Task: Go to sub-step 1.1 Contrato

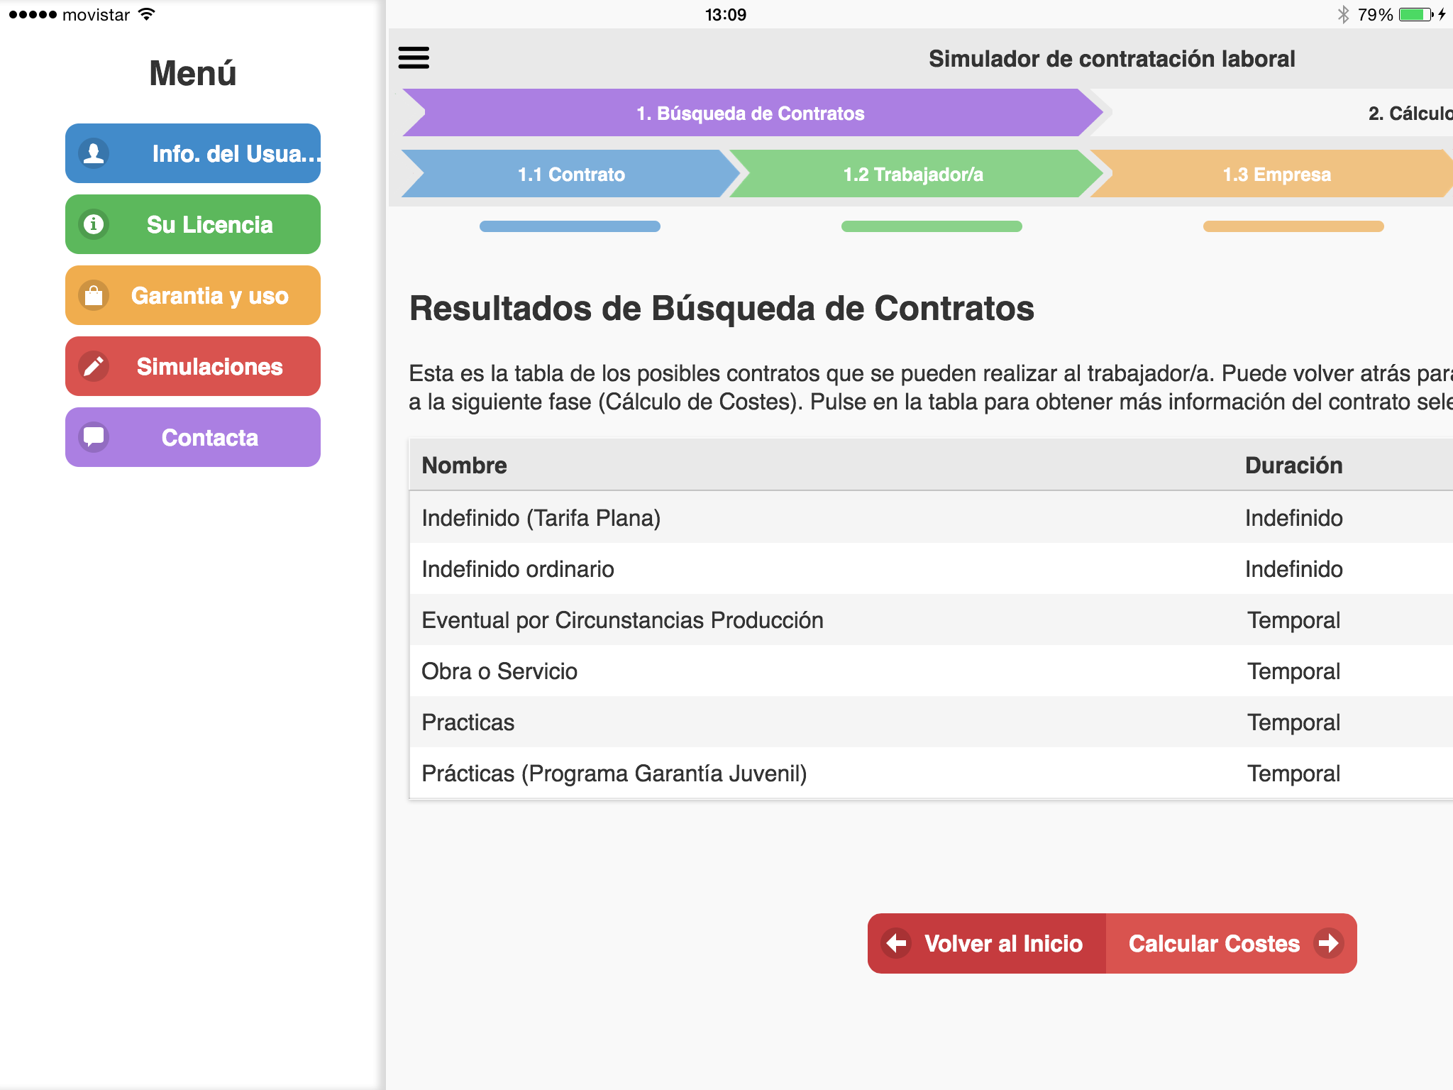Action: pyautogui.click(x=571, y=174)
